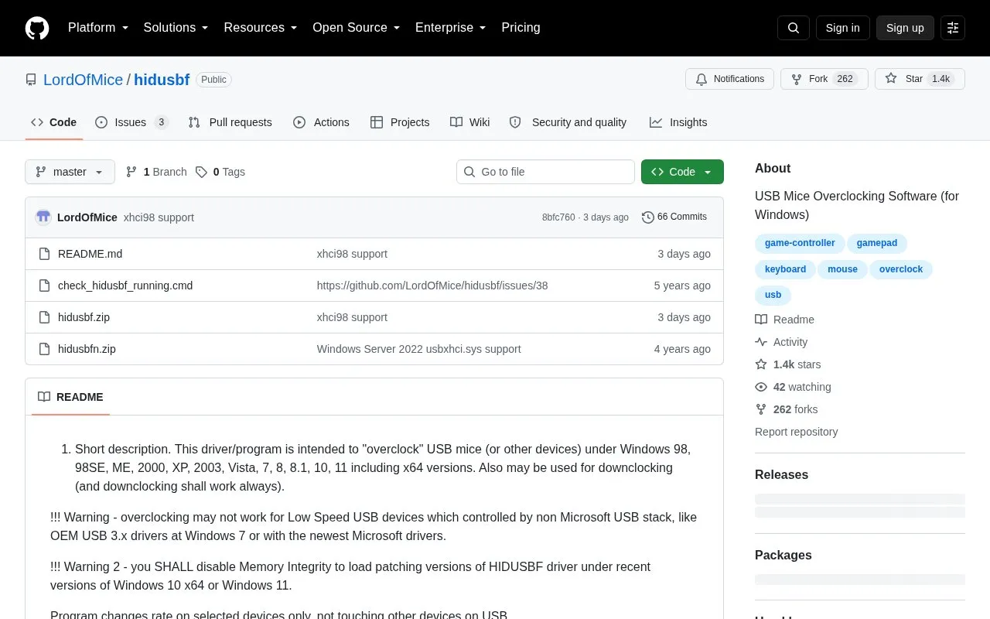Switch to the Actions tab
The height and width of the screenshot is (619, 990).
pos(321,122)
